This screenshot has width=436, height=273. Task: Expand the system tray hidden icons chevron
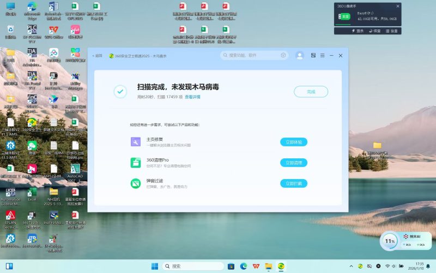pos(352,266)
